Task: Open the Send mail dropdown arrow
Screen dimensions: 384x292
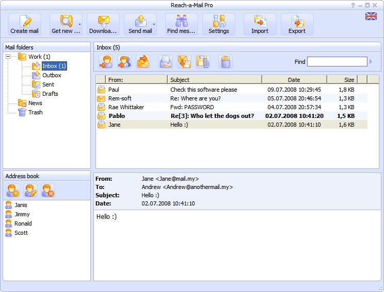Action: coord(154,24)
